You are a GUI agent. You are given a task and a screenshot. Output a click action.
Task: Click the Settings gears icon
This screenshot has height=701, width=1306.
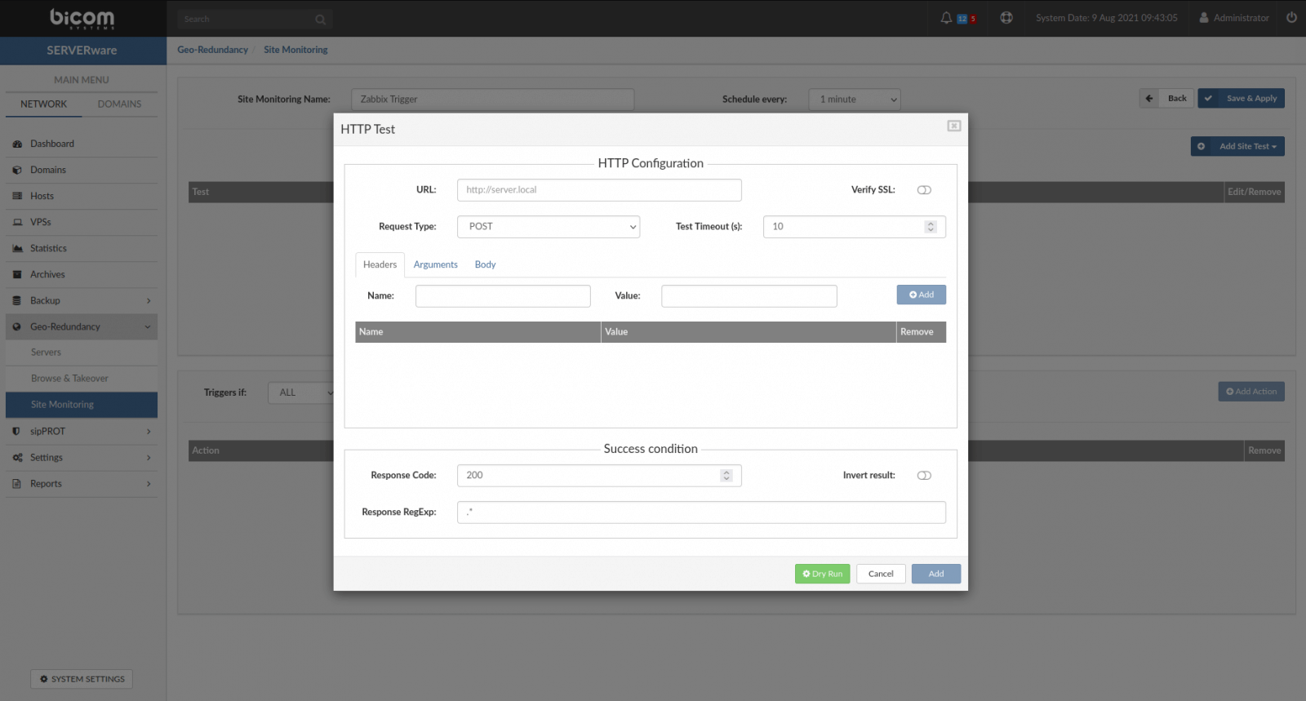[x=17, y=458]
